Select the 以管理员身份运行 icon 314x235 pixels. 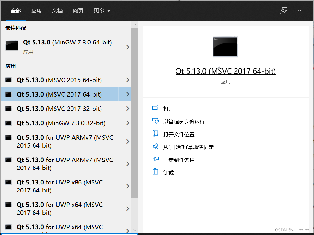[155, 121]
